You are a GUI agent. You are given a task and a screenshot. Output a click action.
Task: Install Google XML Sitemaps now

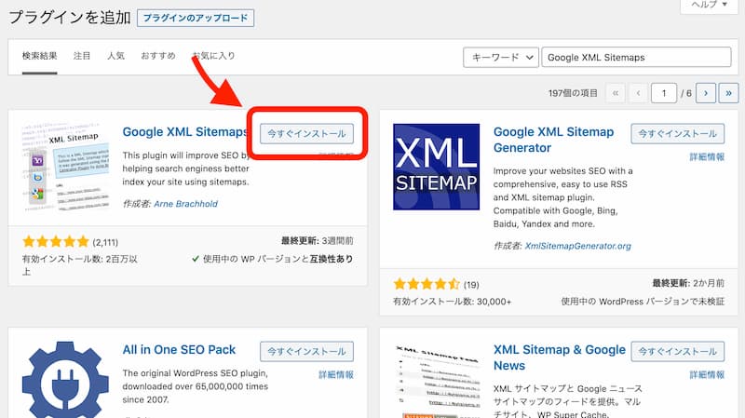(x=306, y=134)
